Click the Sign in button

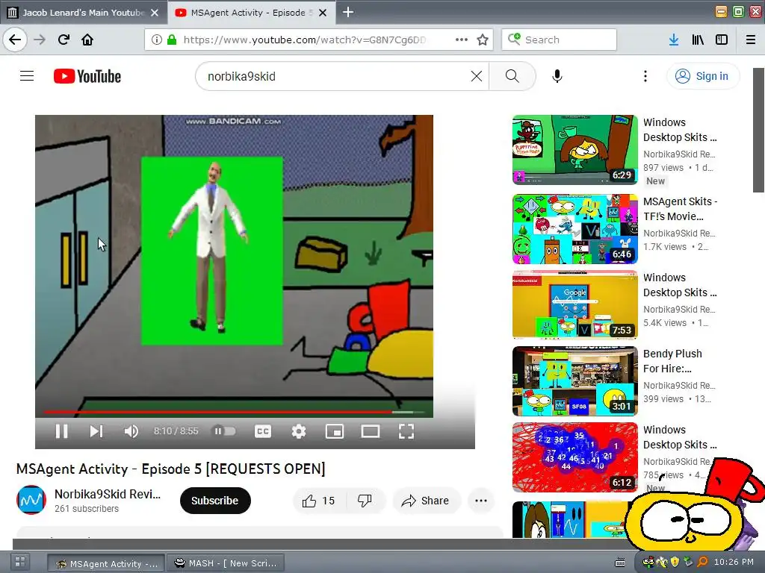(x=702, y=76)
